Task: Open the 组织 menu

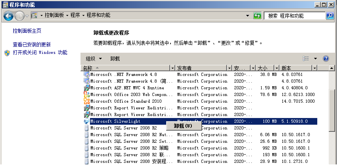Action: 94,59
